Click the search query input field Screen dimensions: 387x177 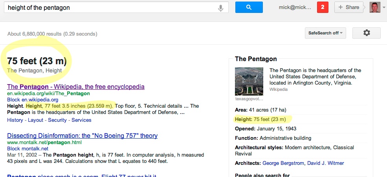pos(116,7)
